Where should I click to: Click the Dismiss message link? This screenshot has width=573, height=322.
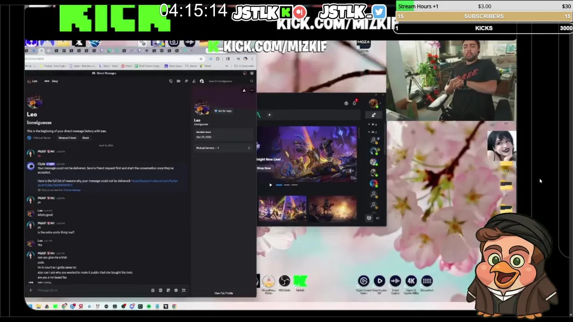pyautogui.click(x=72, y=190)
